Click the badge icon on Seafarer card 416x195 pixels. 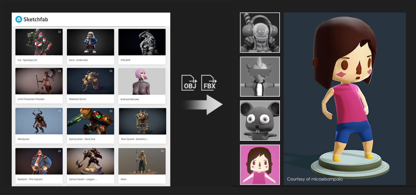click(59, 151)
